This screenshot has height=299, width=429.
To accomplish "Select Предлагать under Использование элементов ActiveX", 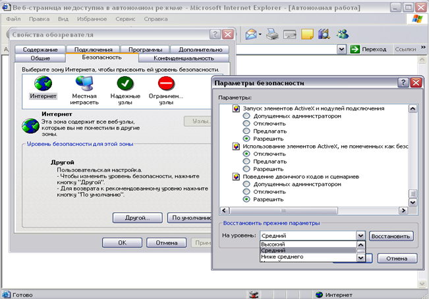I will 247,160.
